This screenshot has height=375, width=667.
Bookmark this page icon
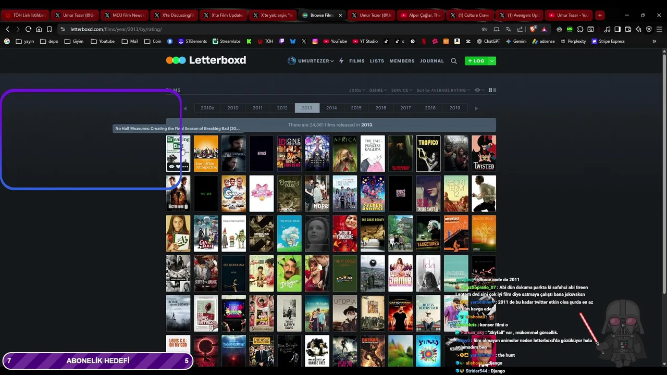point(49,29)
